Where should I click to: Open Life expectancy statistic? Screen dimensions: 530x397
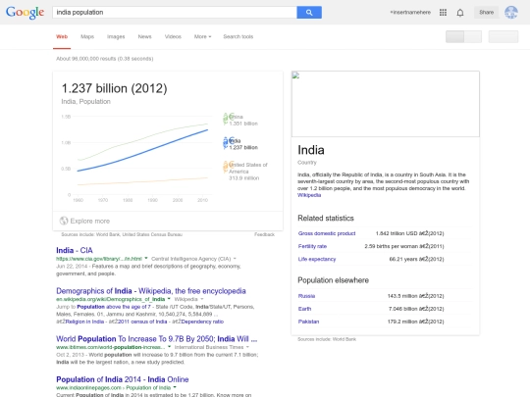317,259
